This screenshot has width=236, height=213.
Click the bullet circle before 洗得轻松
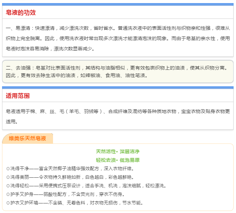(8, 186)
